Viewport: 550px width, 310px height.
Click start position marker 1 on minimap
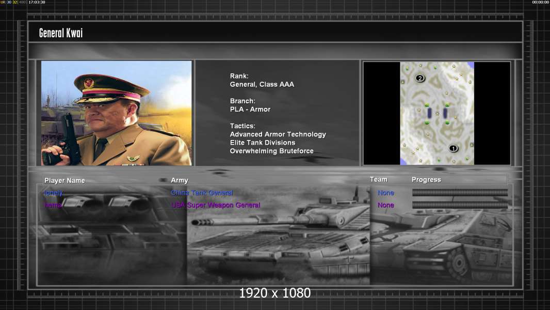[453, 148]
